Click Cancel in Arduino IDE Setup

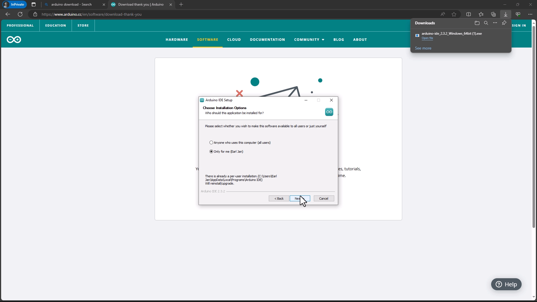pyautogui.click(x=324, y=199)
